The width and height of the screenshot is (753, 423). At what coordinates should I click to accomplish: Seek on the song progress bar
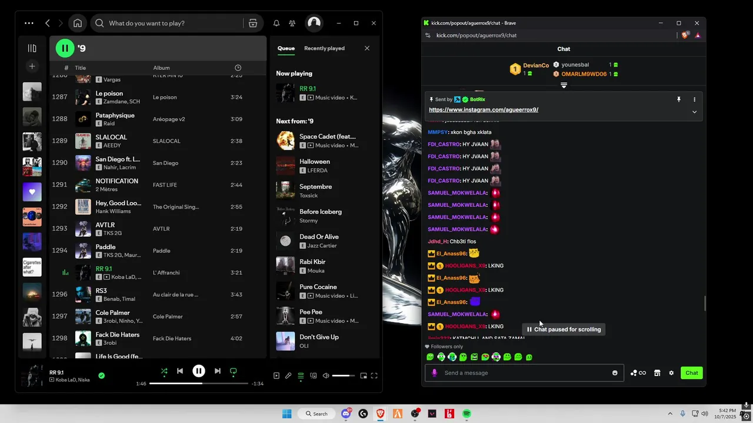[199, 383]
